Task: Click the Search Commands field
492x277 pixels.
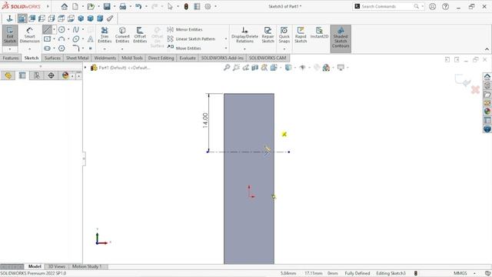Action: (x=388, y=6)
